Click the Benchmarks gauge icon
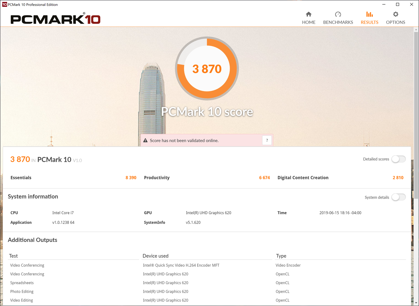Image resolution: width=419 pixels, height=306 pixels. click(x=338, y=14)
